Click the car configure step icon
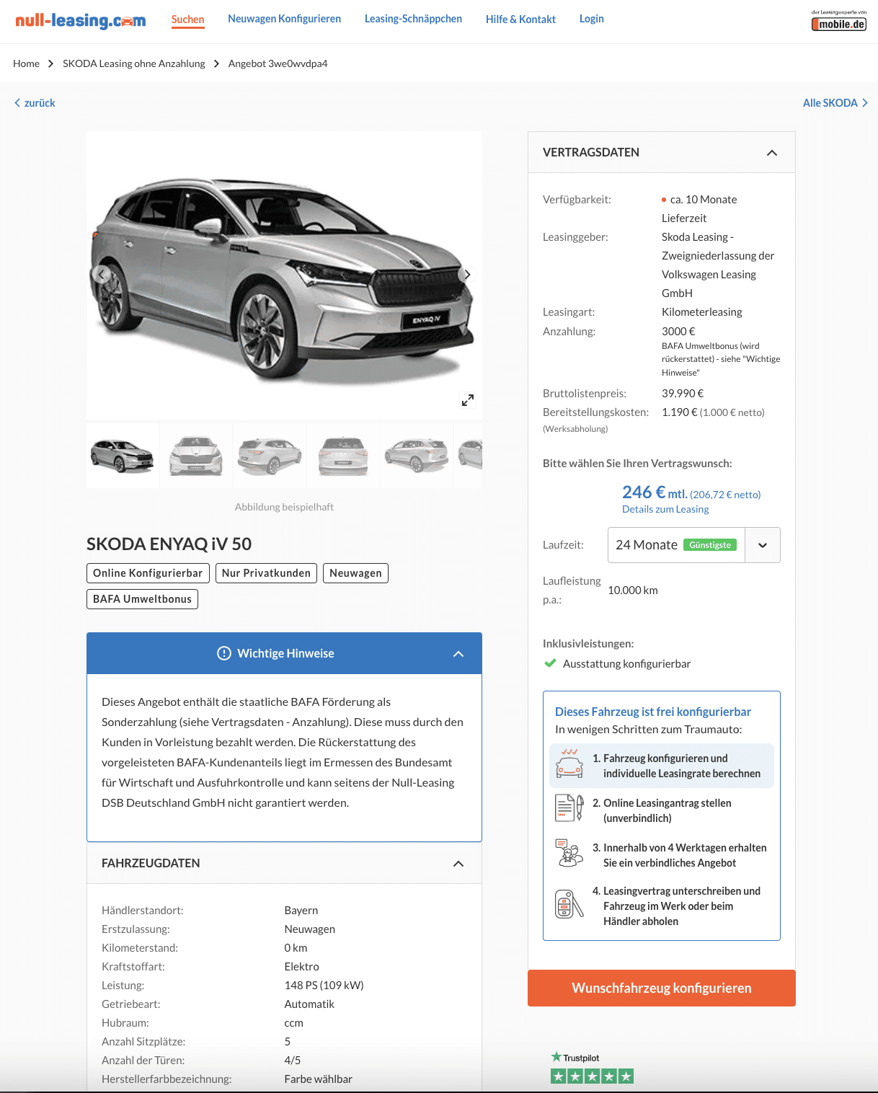 click(x=569, y=764)
